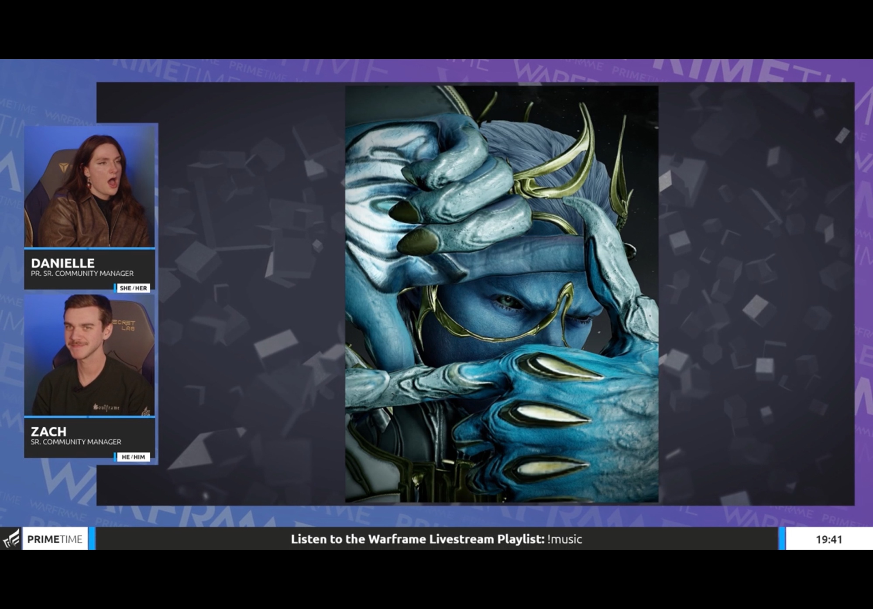This screenshot has height=609, width=873.
Task: Click the SHE / HER pronoun badge
Action: tap(133, 288)
